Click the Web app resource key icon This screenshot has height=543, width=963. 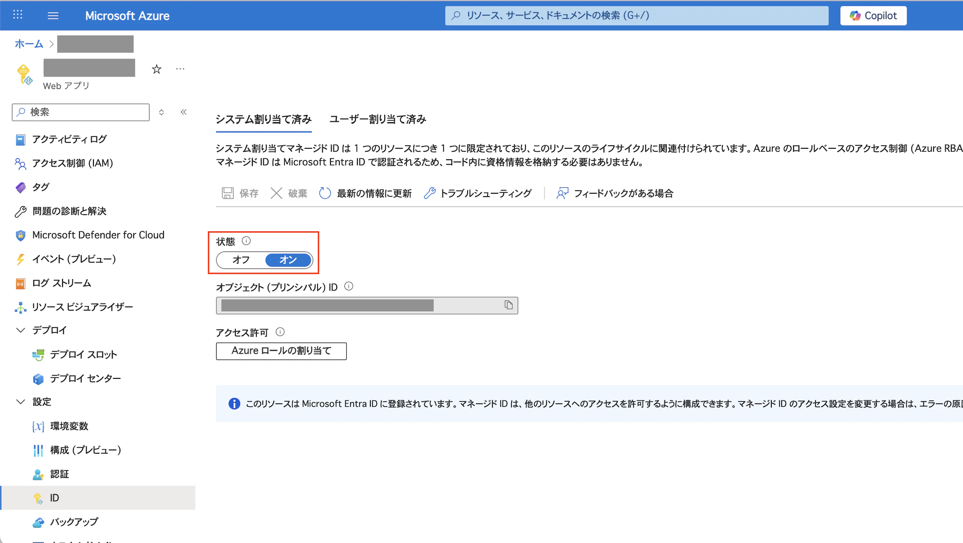pyautogui.click(x=24, y=74)
